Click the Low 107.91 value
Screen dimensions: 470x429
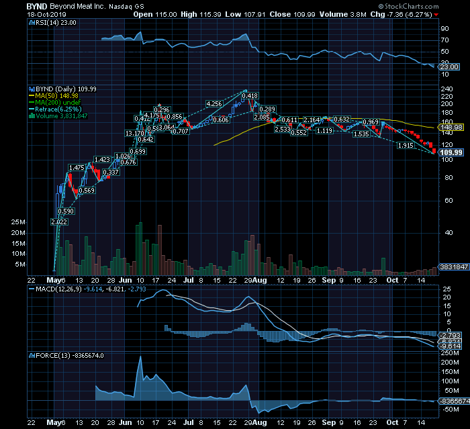(x=245, y=14)
